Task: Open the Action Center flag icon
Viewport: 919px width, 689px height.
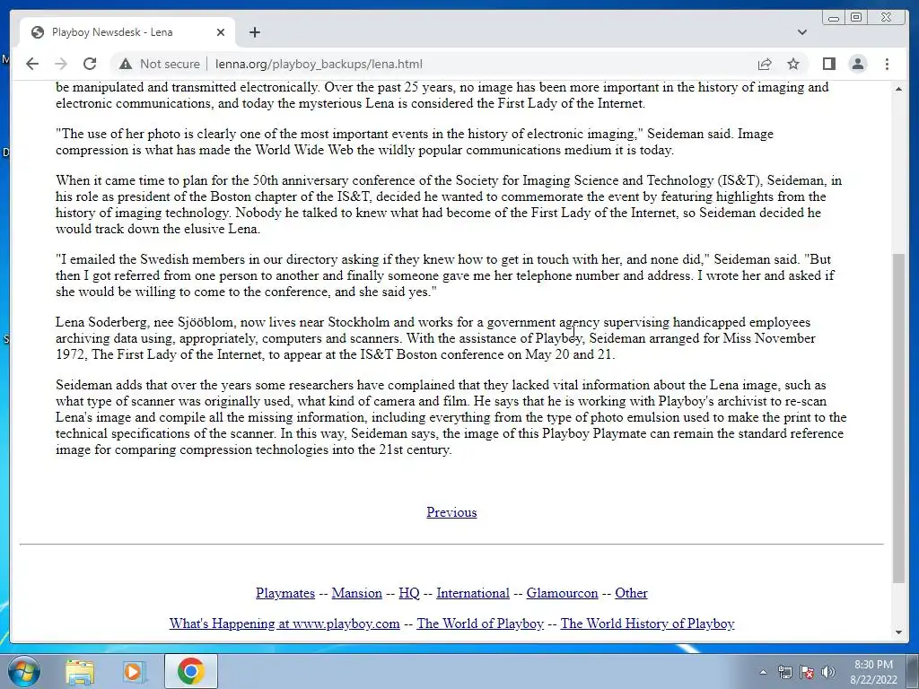Action: [807, 672]
